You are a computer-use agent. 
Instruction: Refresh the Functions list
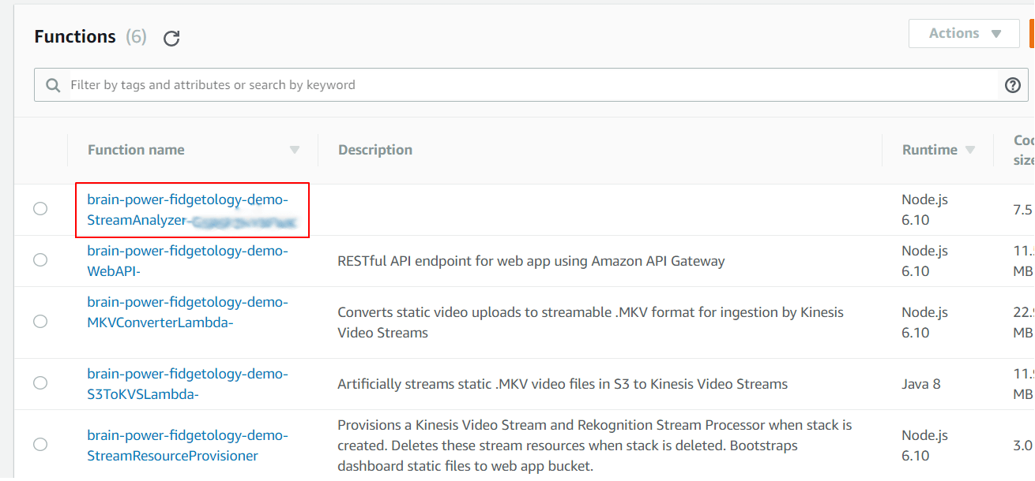tap(171, 38)
